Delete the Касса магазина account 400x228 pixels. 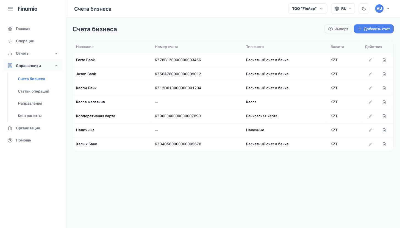[384, 102]
